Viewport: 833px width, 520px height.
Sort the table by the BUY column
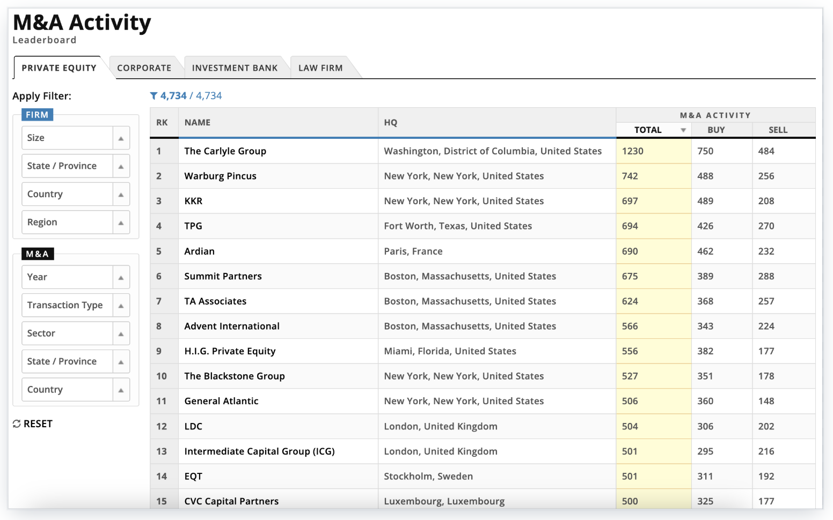tap(715, 130)
